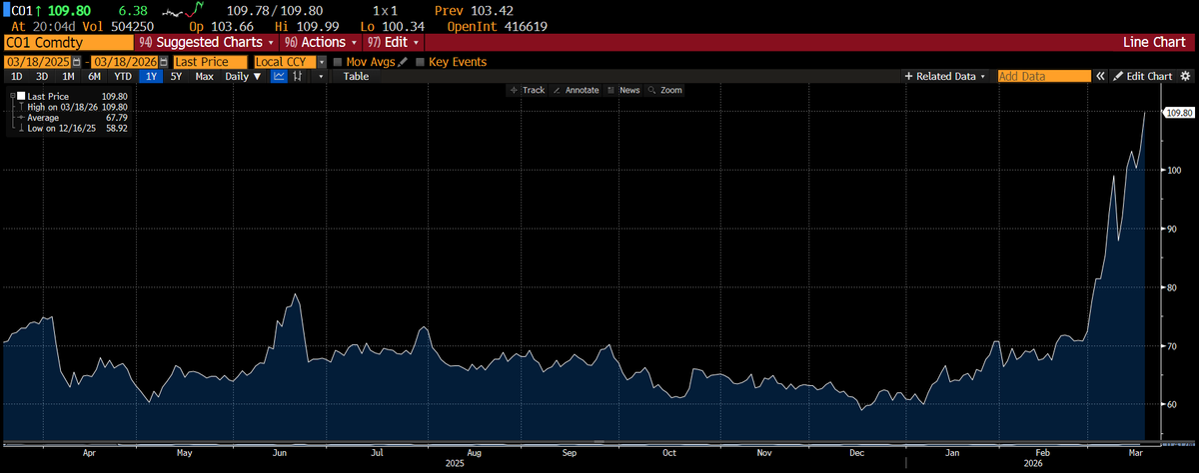Screen dimensions: 1199x473
Task: Click the 'High on 03/18/26' legend row
Action: pos(72,107)
